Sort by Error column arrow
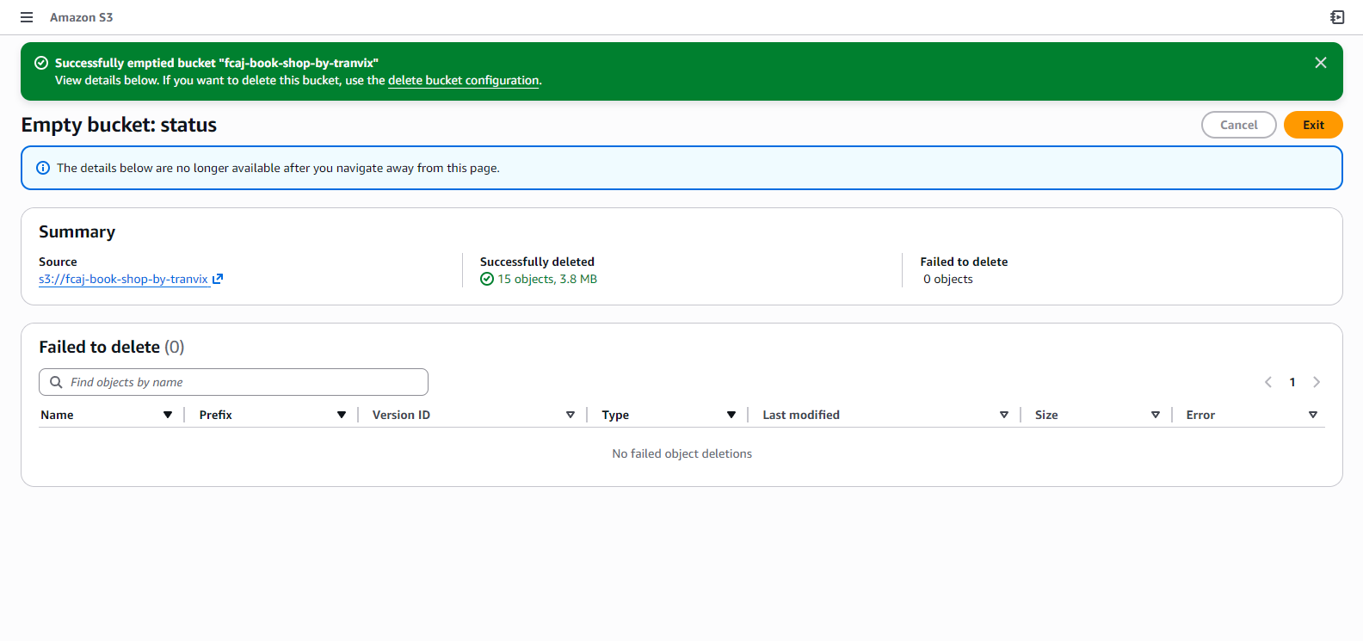 [1313, 415]
